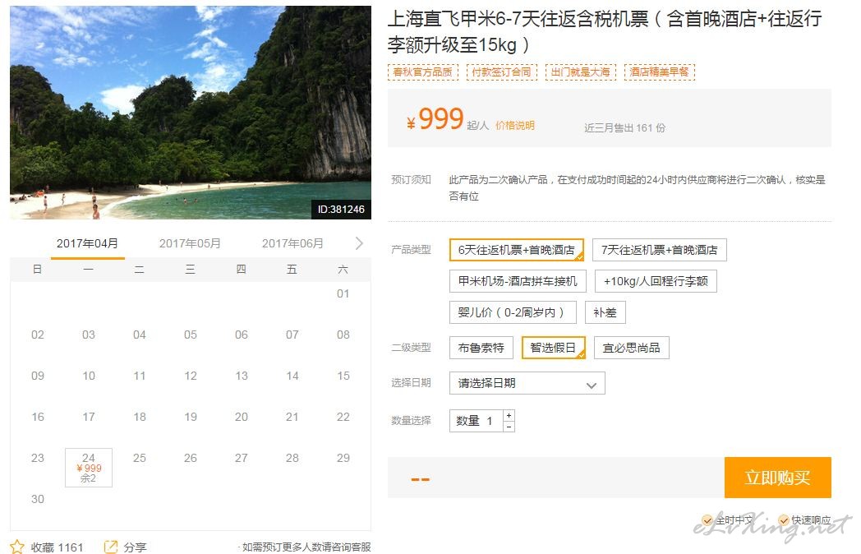The image size is (861, 554).
Task: Go to next months with calendar arrow
Action: [358, 243]
